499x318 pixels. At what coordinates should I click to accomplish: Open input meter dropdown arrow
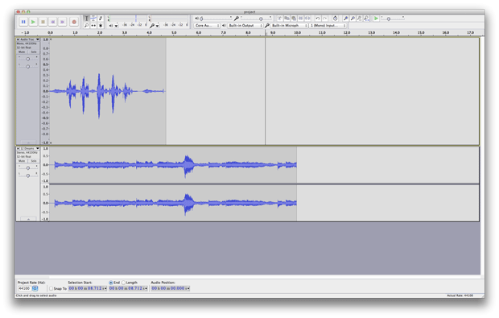pyautogui.click(x=157, y=26)
